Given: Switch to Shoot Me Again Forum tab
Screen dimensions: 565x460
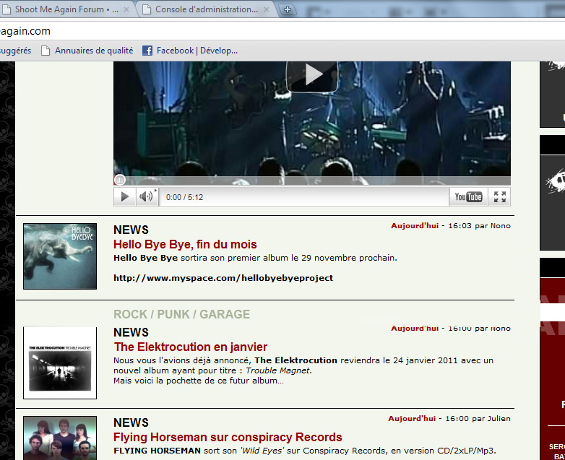Looking at the screenshot, I should tap(66, 9).
